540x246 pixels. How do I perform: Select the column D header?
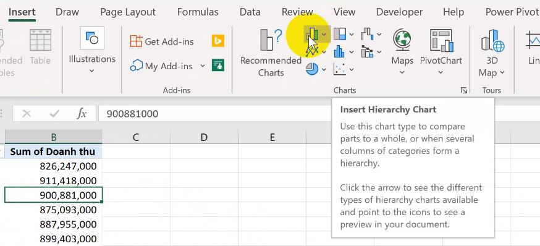pyautogui.click(x=204, y=137)
